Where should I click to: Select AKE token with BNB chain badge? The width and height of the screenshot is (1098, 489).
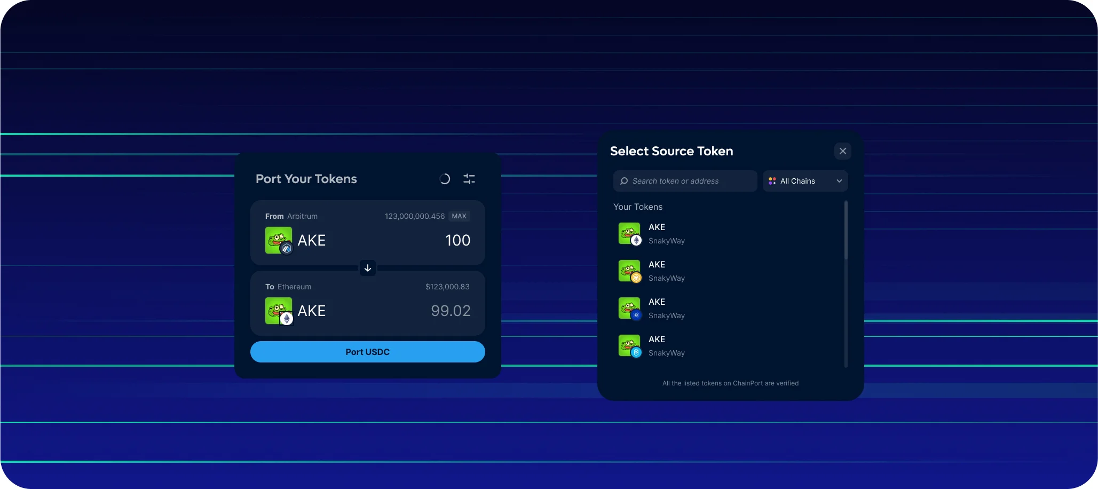pos(729,271)
